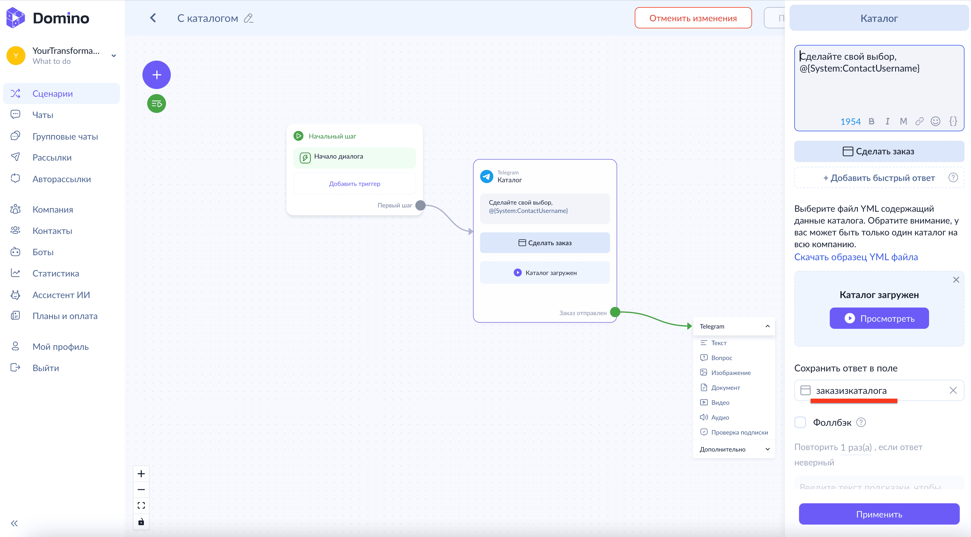Click Каталог загружен on the node

pos(545,273)
